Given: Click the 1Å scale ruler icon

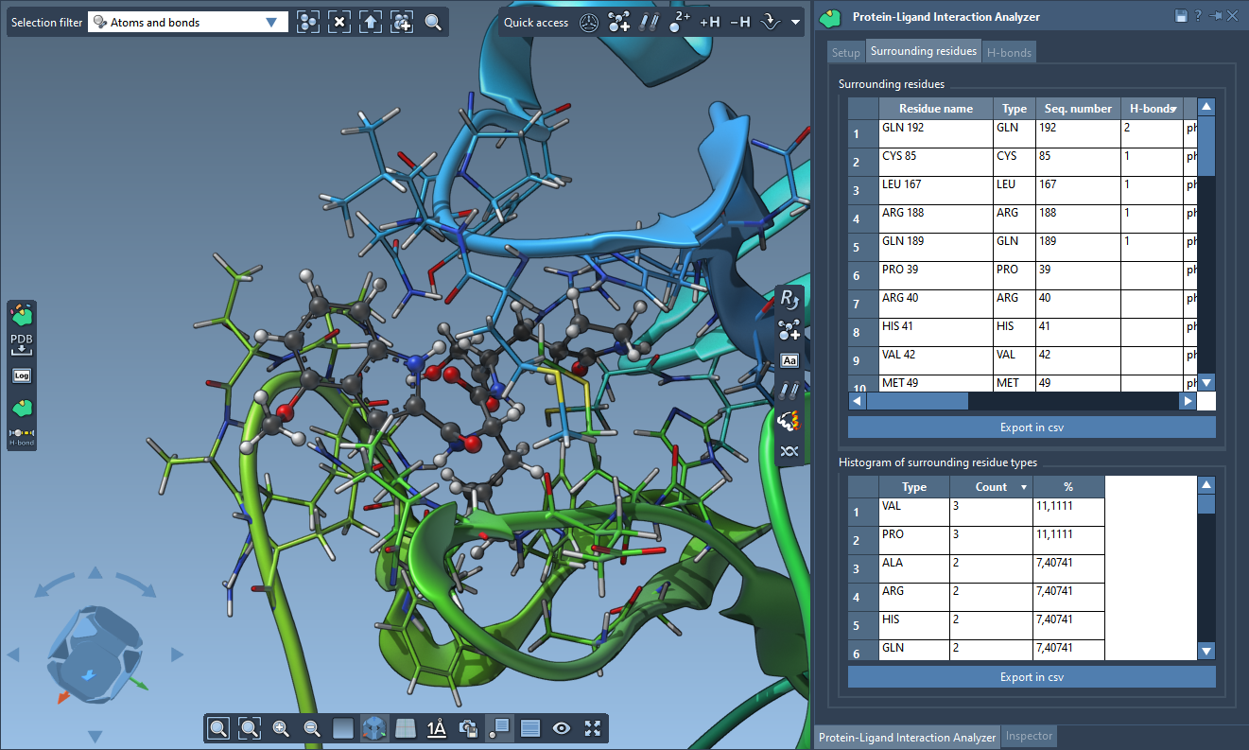Looking at the screenshot, I should (437, 728).
